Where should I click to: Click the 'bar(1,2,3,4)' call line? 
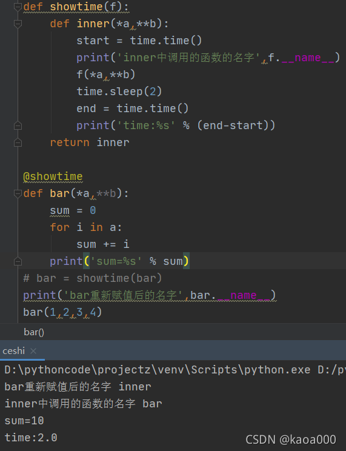point(62,312)
